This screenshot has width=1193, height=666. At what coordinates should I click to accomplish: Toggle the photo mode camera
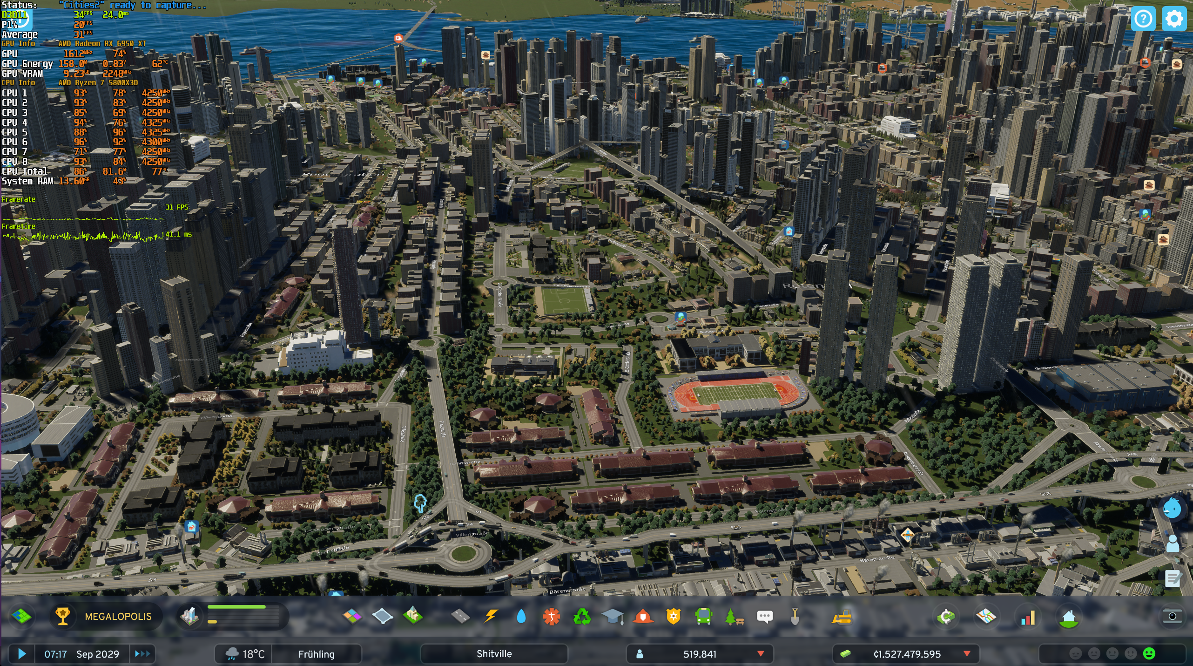(x=1172, y=616)
